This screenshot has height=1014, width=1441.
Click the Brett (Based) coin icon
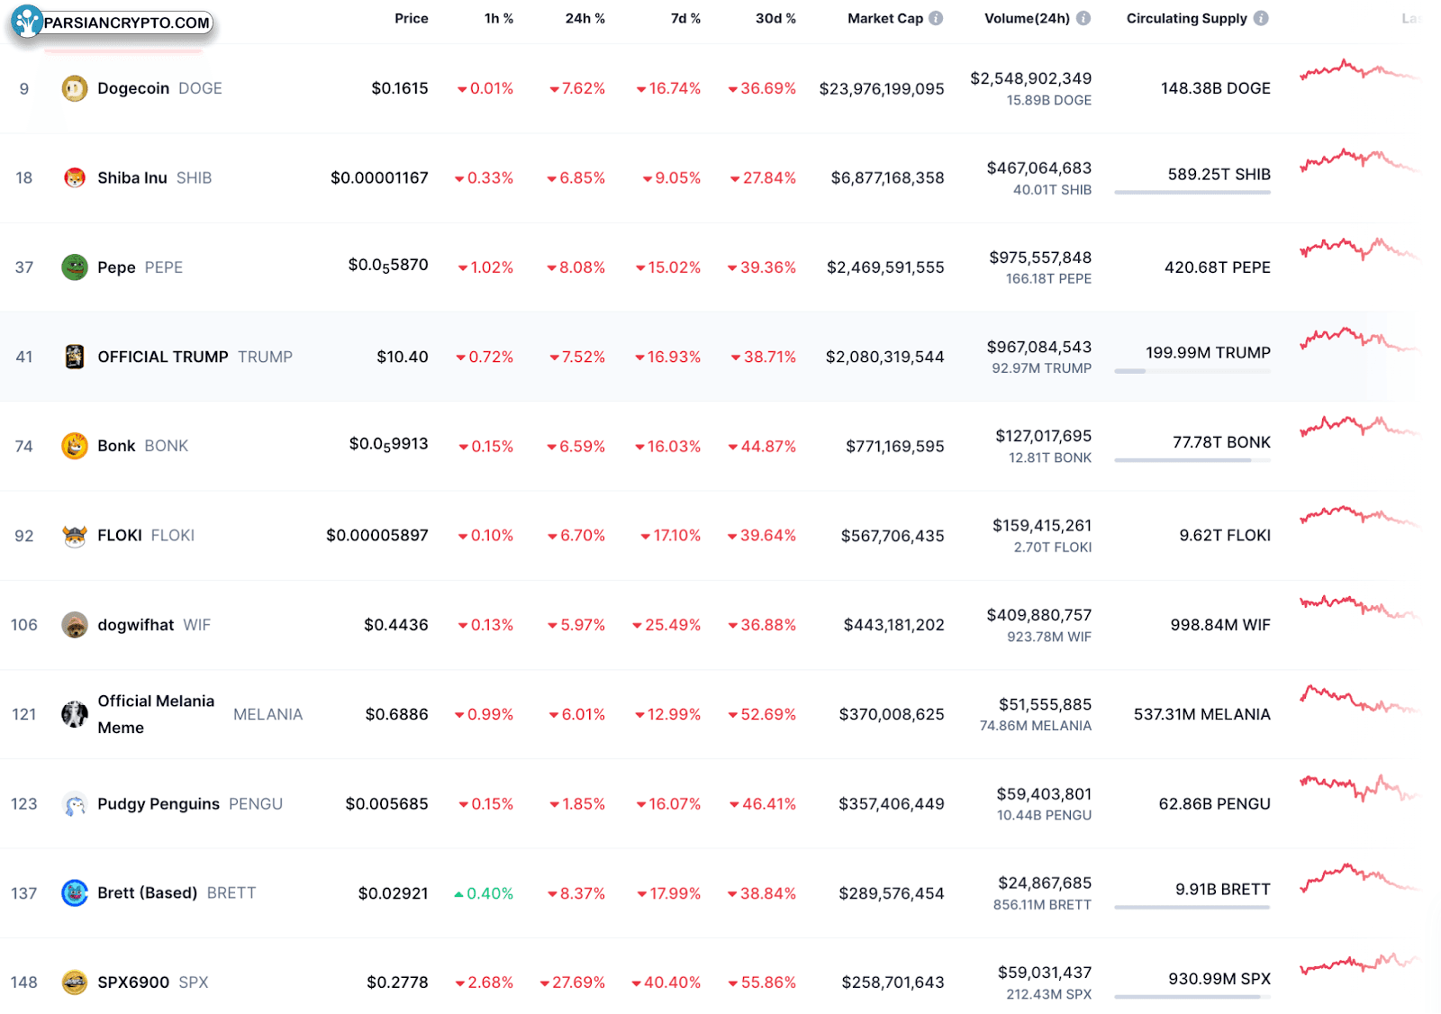(74, 892)
